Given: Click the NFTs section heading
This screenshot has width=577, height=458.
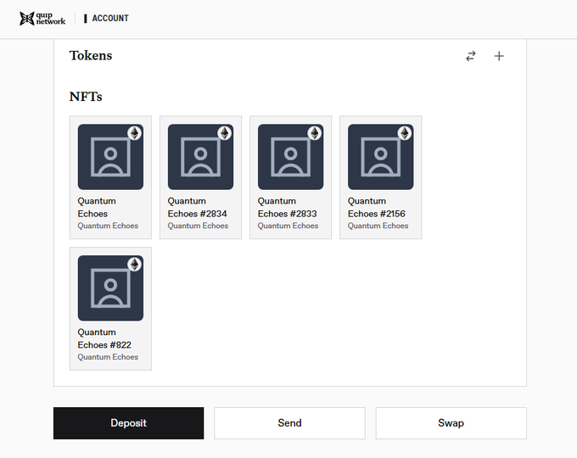Looking at the screenshot, I should [86, 97].
